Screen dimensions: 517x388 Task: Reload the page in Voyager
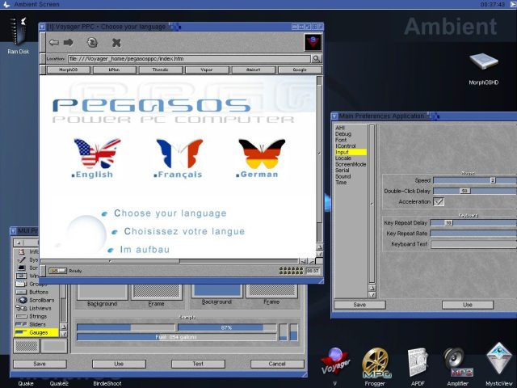click(x=92, y=42)
